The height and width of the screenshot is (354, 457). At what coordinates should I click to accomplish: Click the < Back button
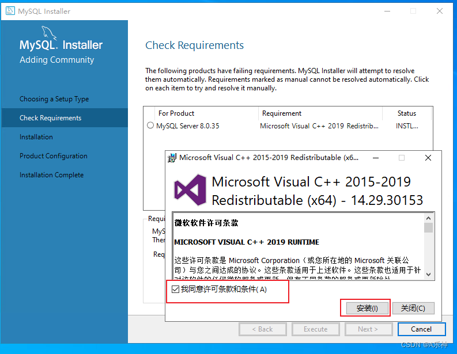(262, 329)
